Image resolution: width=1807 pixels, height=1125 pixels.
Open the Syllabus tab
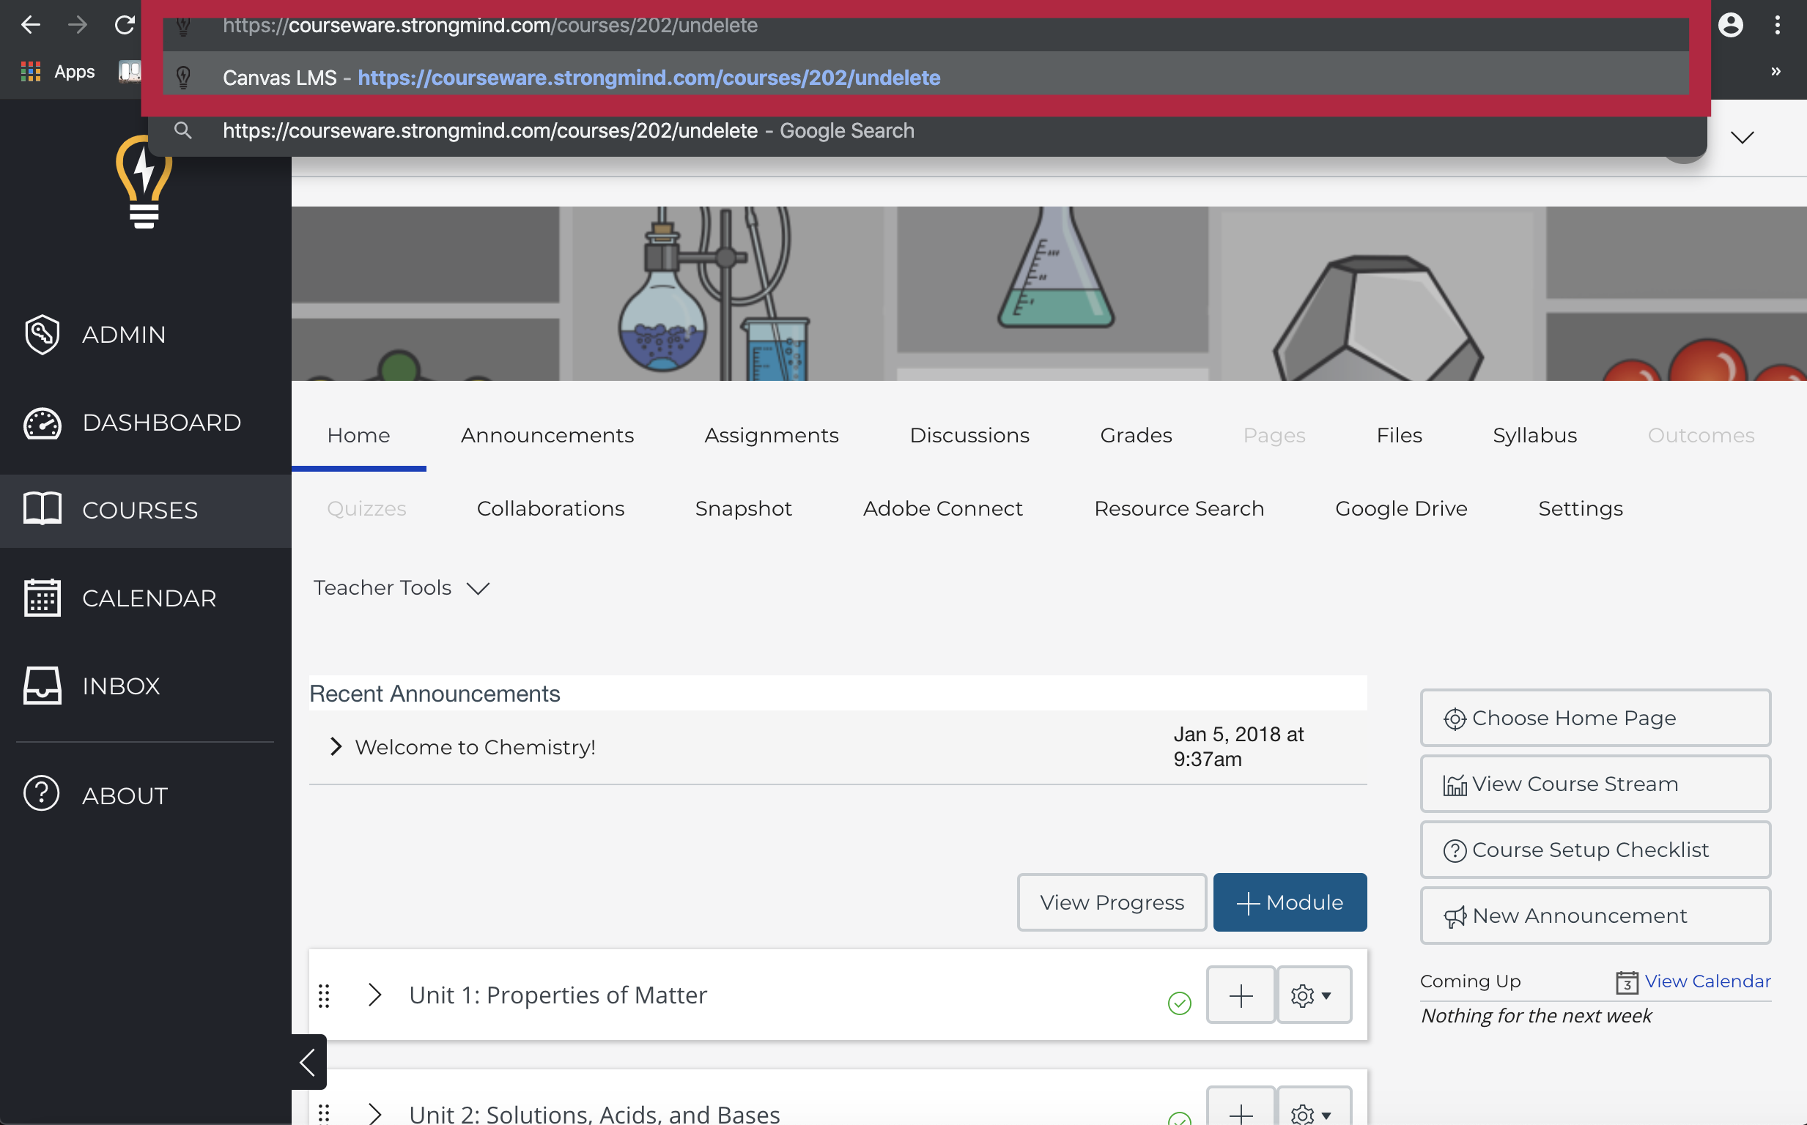coord(1534,435)
